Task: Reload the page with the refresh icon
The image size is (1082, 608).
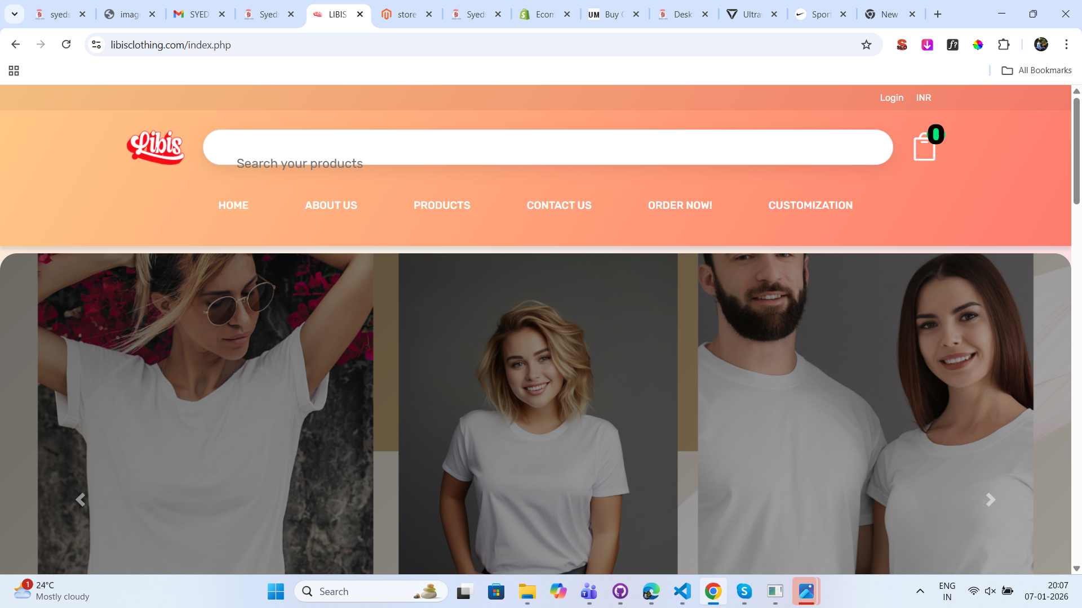Action: coord(66,44)
